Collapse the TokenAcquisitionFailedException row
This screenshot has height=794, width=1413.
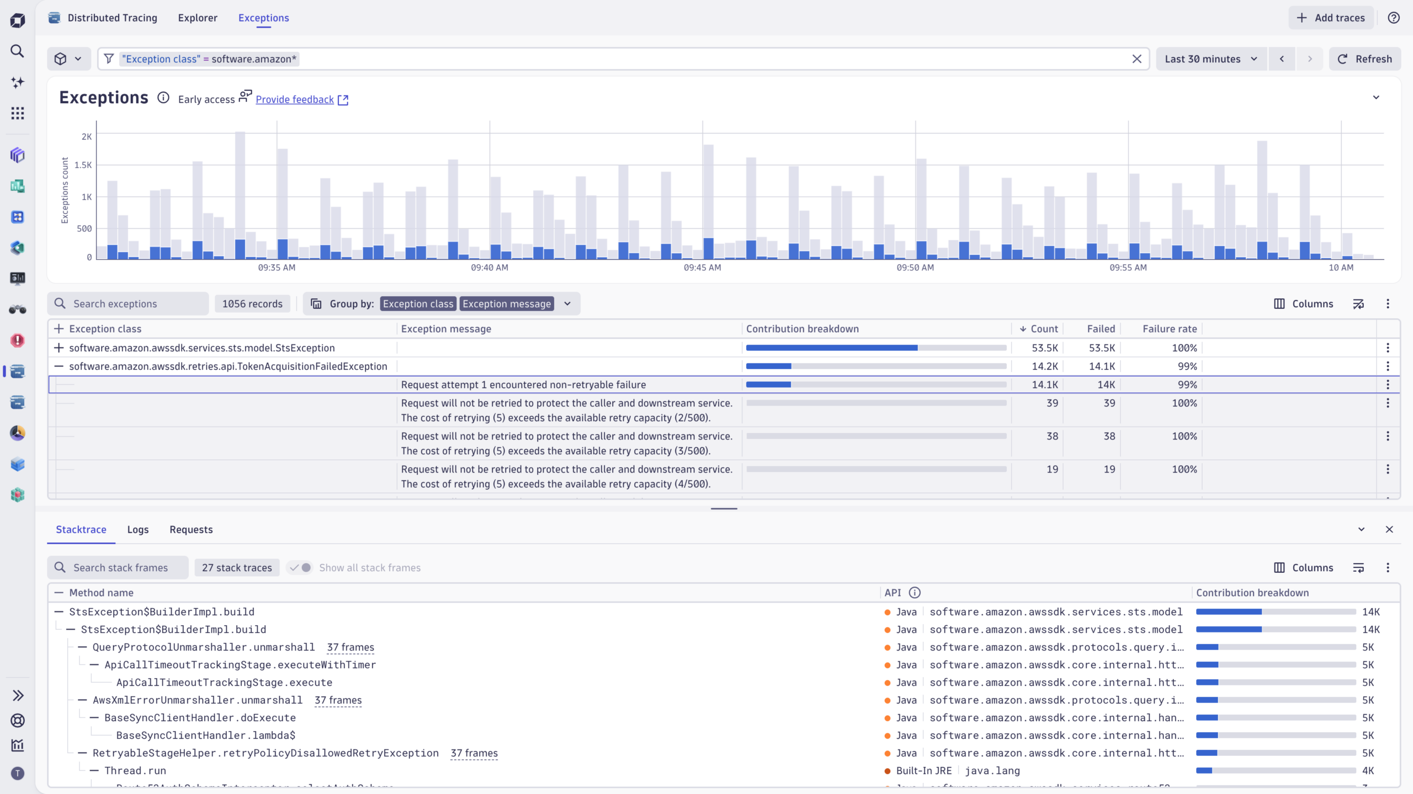click(x=58, y=366)
